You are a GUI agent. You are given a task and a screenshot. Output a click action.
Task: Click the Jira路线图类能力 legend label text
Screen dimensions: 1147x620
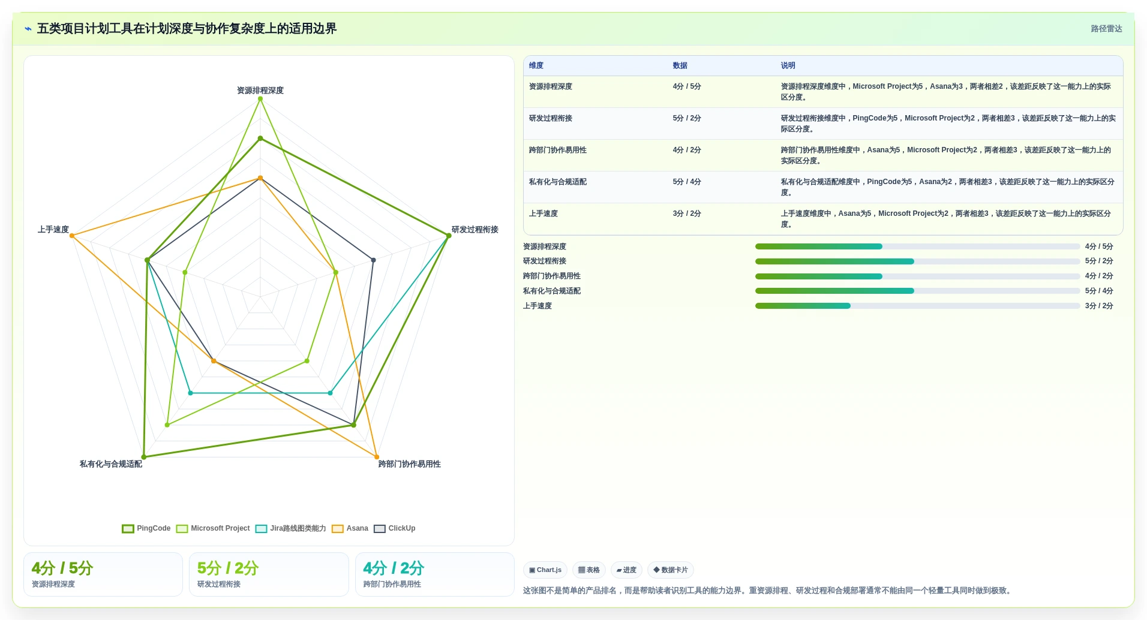(x=298, y=528)
